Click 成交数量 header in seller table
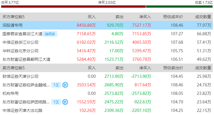Viewport: 214px width, 115px height. pyautogui.click(x=203, y=68)
